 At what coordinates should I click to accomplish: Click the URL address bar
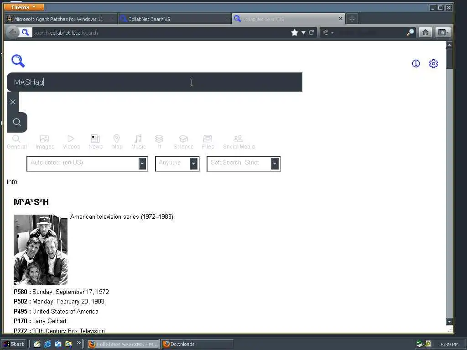pos(161,33)
